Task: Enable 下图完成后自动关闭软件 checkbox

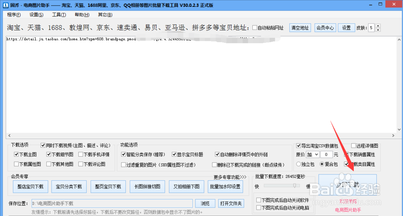Action: pyautogui.click(x=259, y=200)
